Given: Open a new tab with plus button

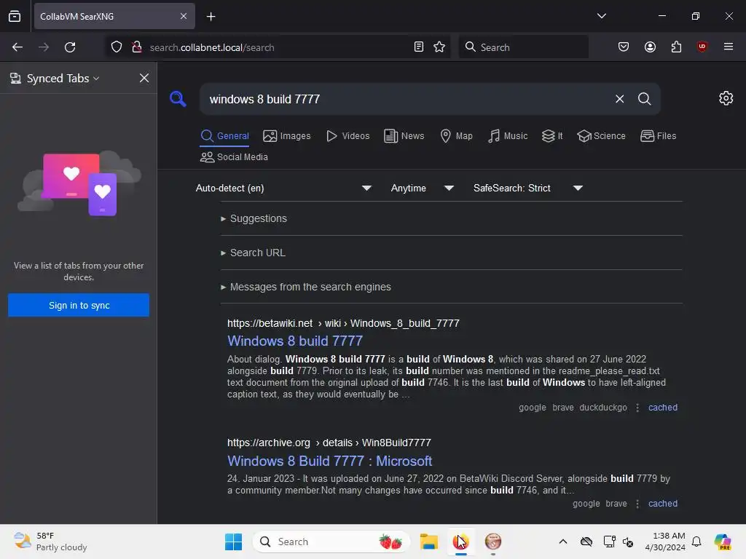Looking at the screenshot, I should [211, 17].
